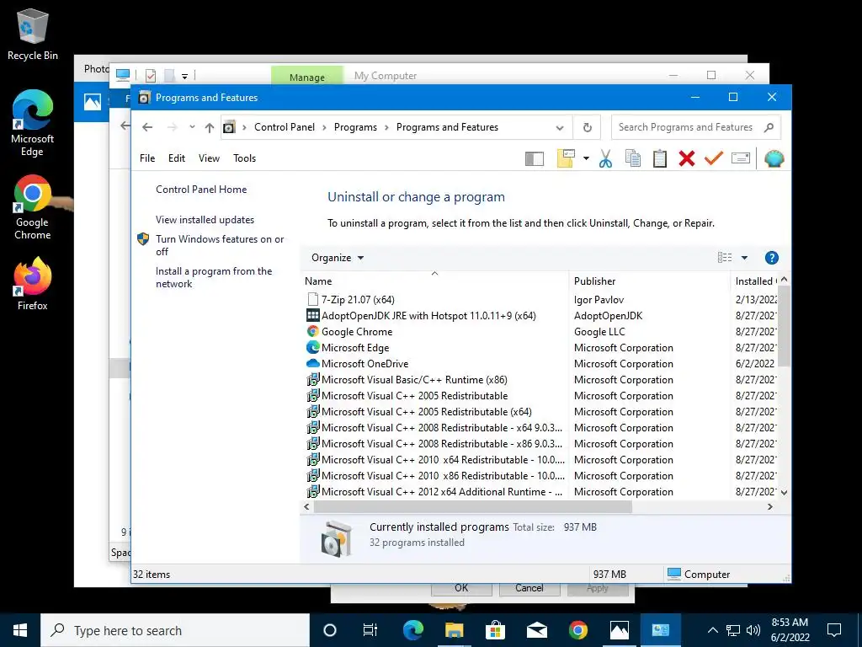Open the views dropdown arrow beside folder icon
Viewport: 862px width, 647px height.
[586, 158]
